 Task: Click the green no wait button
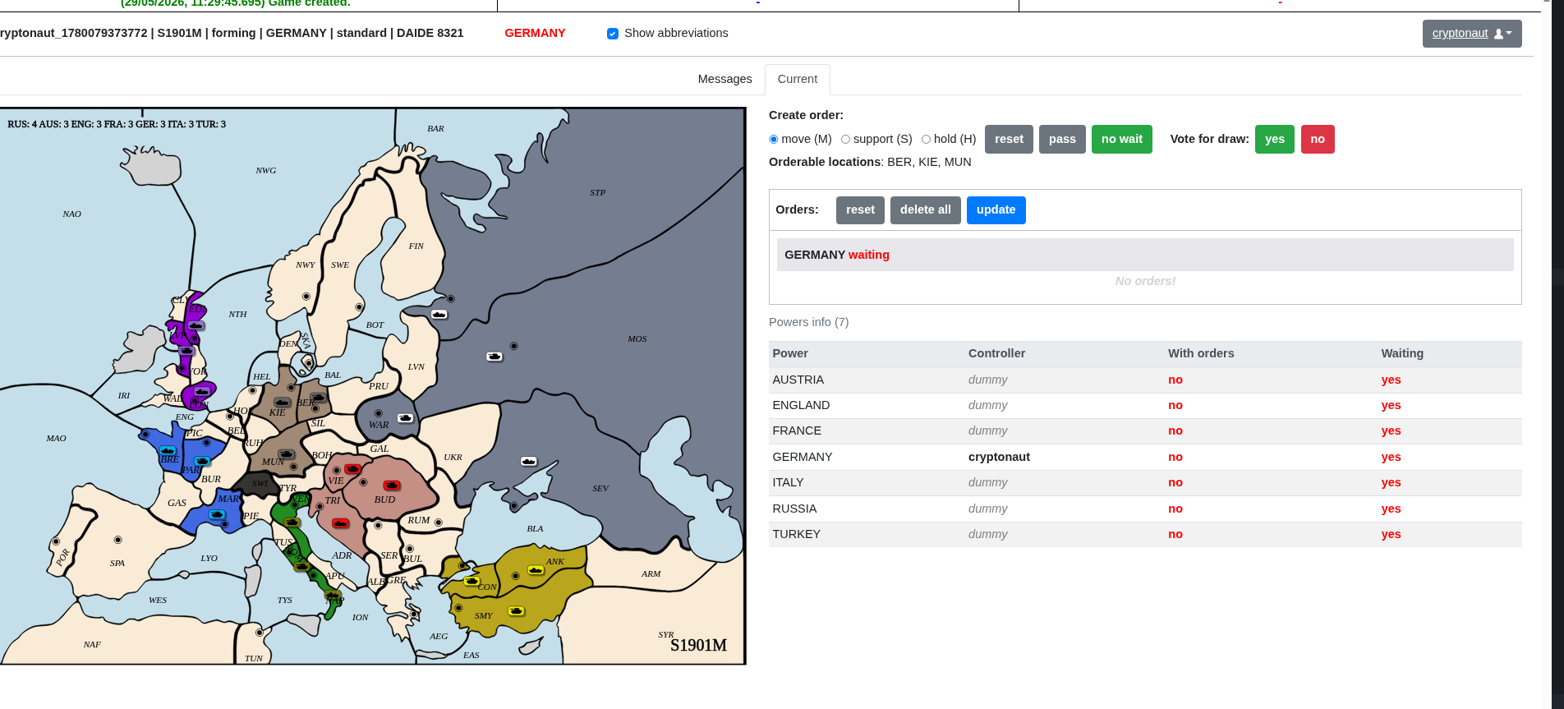click(1122, 139)
